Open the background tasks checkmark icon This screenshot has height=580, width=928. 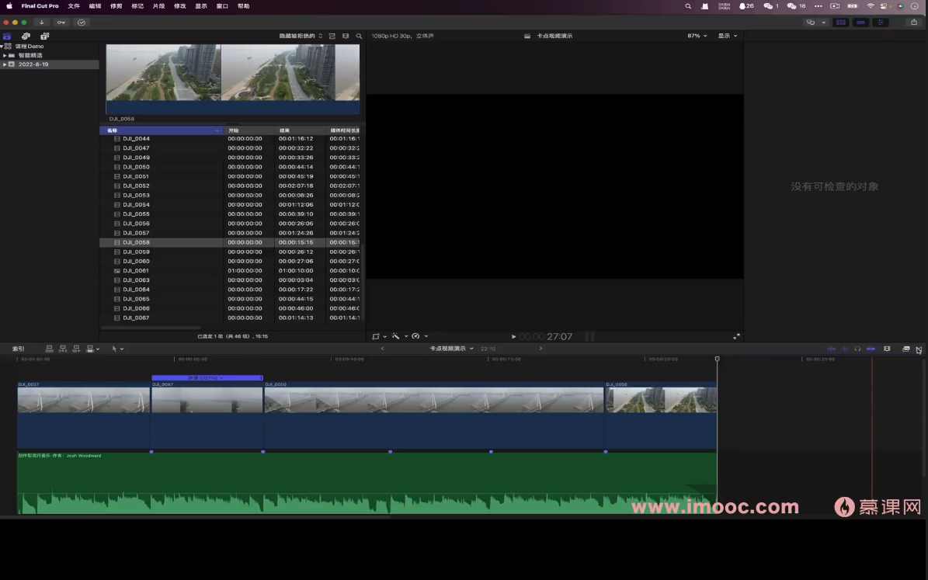(82, 23)
